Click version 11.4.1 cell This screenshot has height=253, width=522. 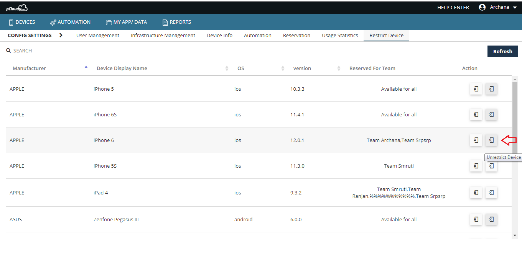tap(297, 114)
